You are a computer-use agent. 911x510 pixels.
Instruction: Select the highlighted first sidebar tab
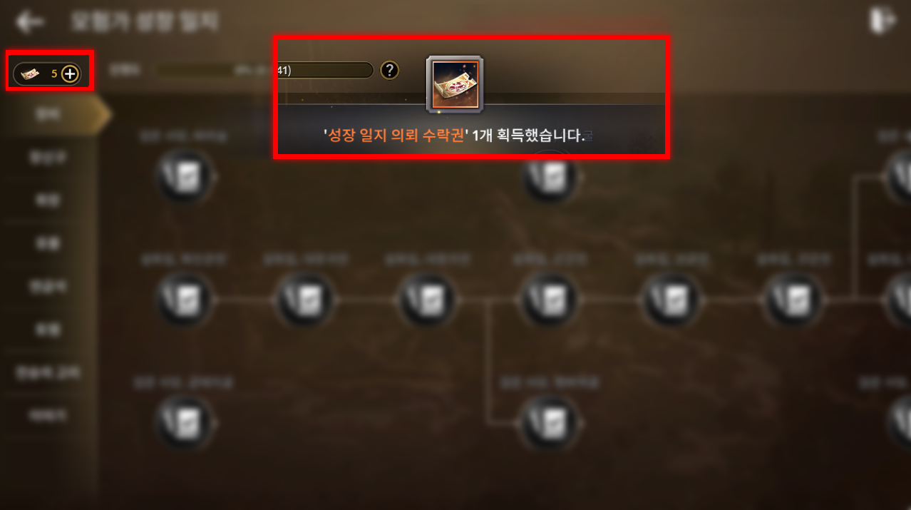49,116
